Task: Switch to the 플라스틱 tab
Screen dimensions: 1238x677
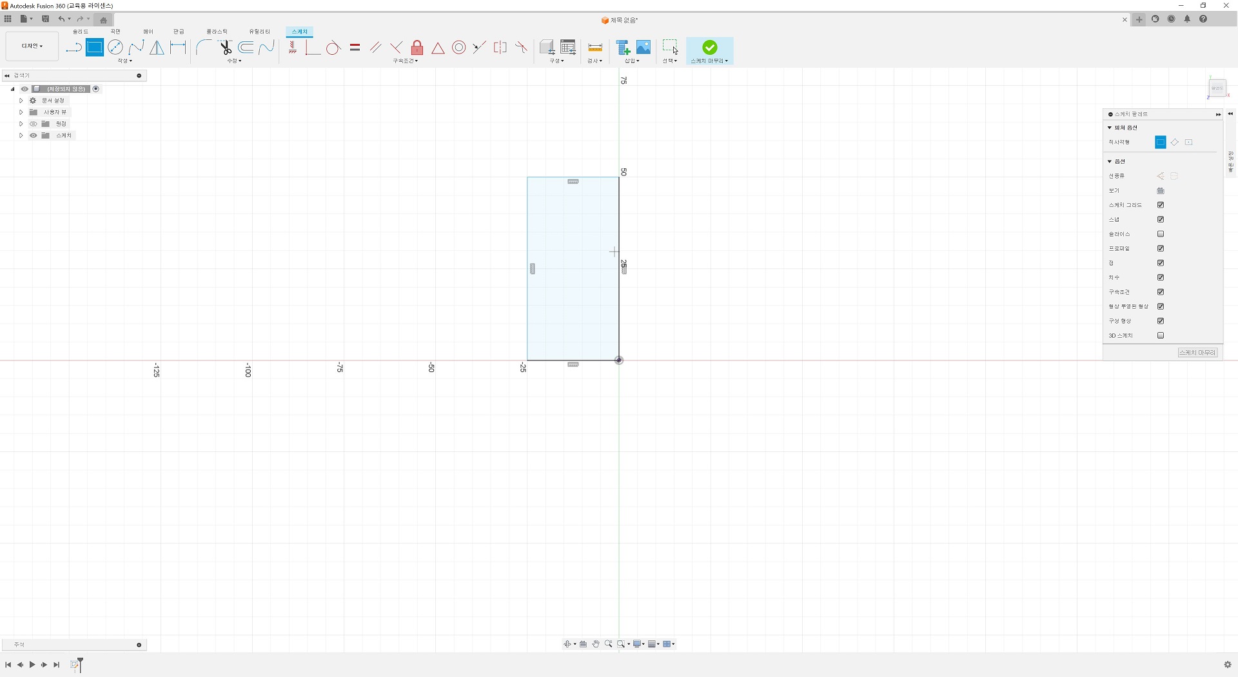Action: 217,32
